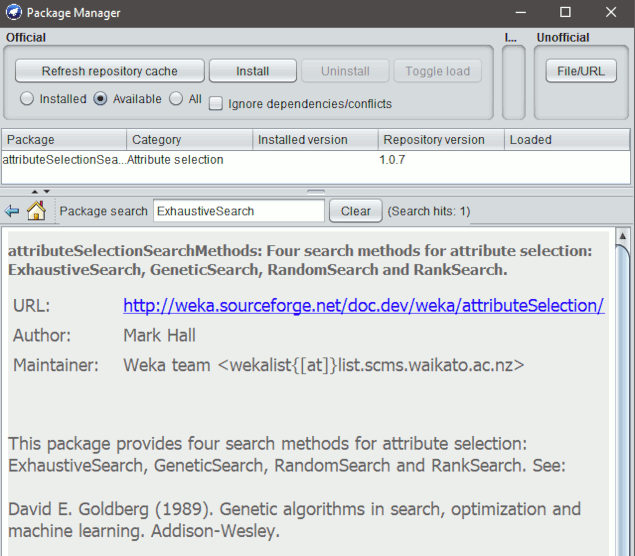
Task: Close the Package Manager window
Action: (611, 12)
